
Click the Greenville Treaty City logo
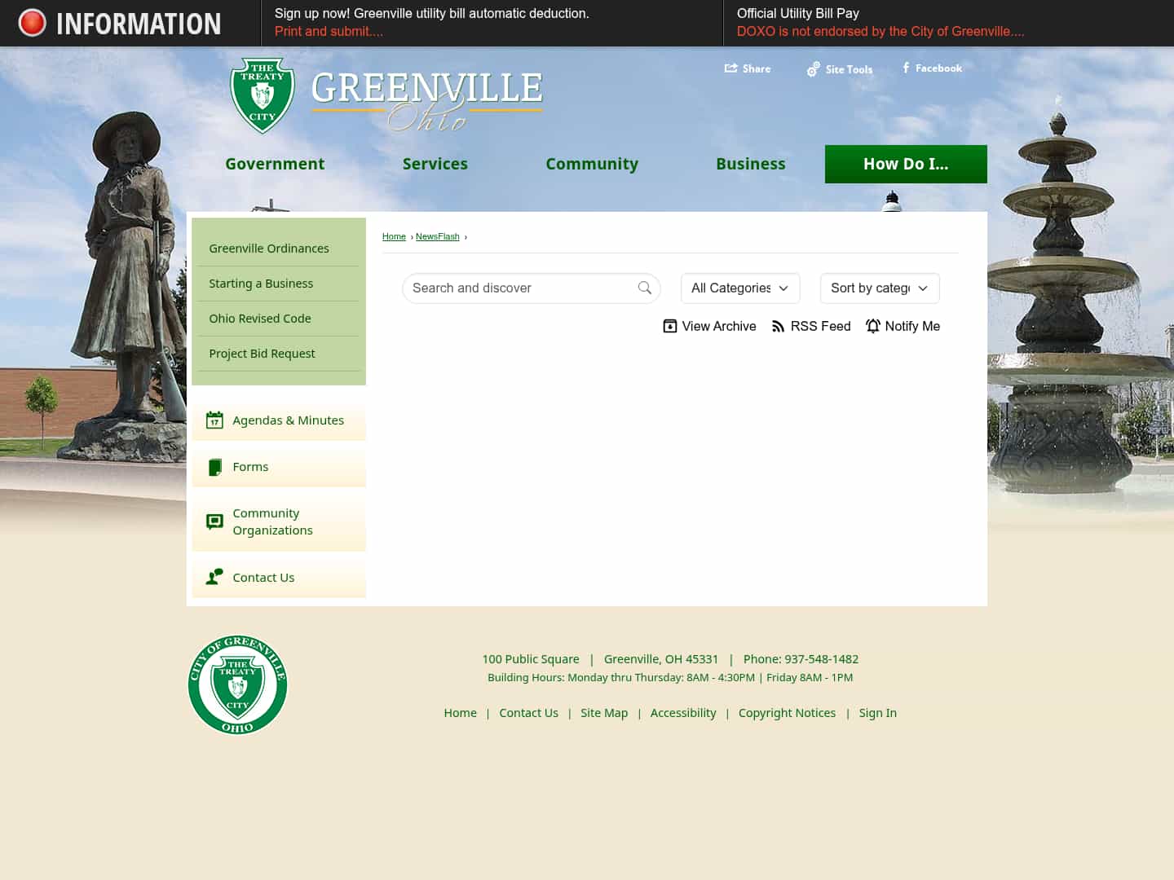(x=263, y=95)
